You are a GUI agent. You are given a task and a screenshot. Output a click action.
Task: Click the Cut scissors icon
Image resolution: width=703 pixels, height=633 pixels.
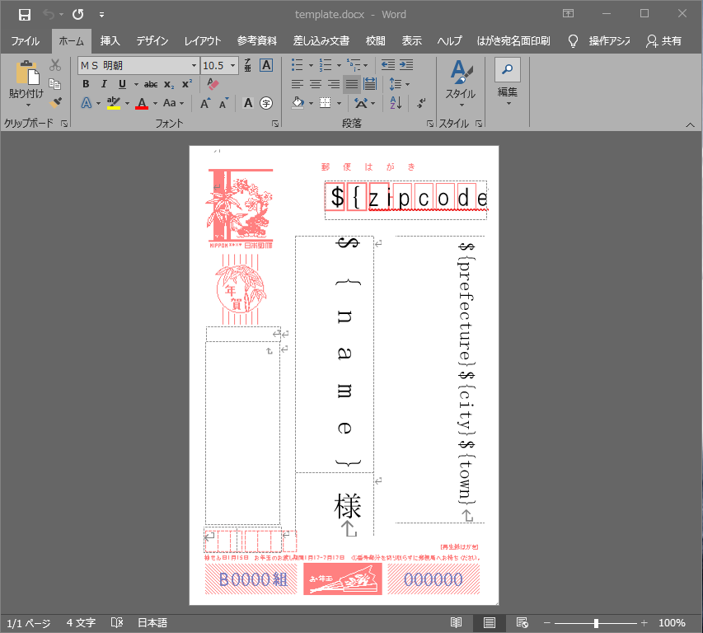(55, 65)
